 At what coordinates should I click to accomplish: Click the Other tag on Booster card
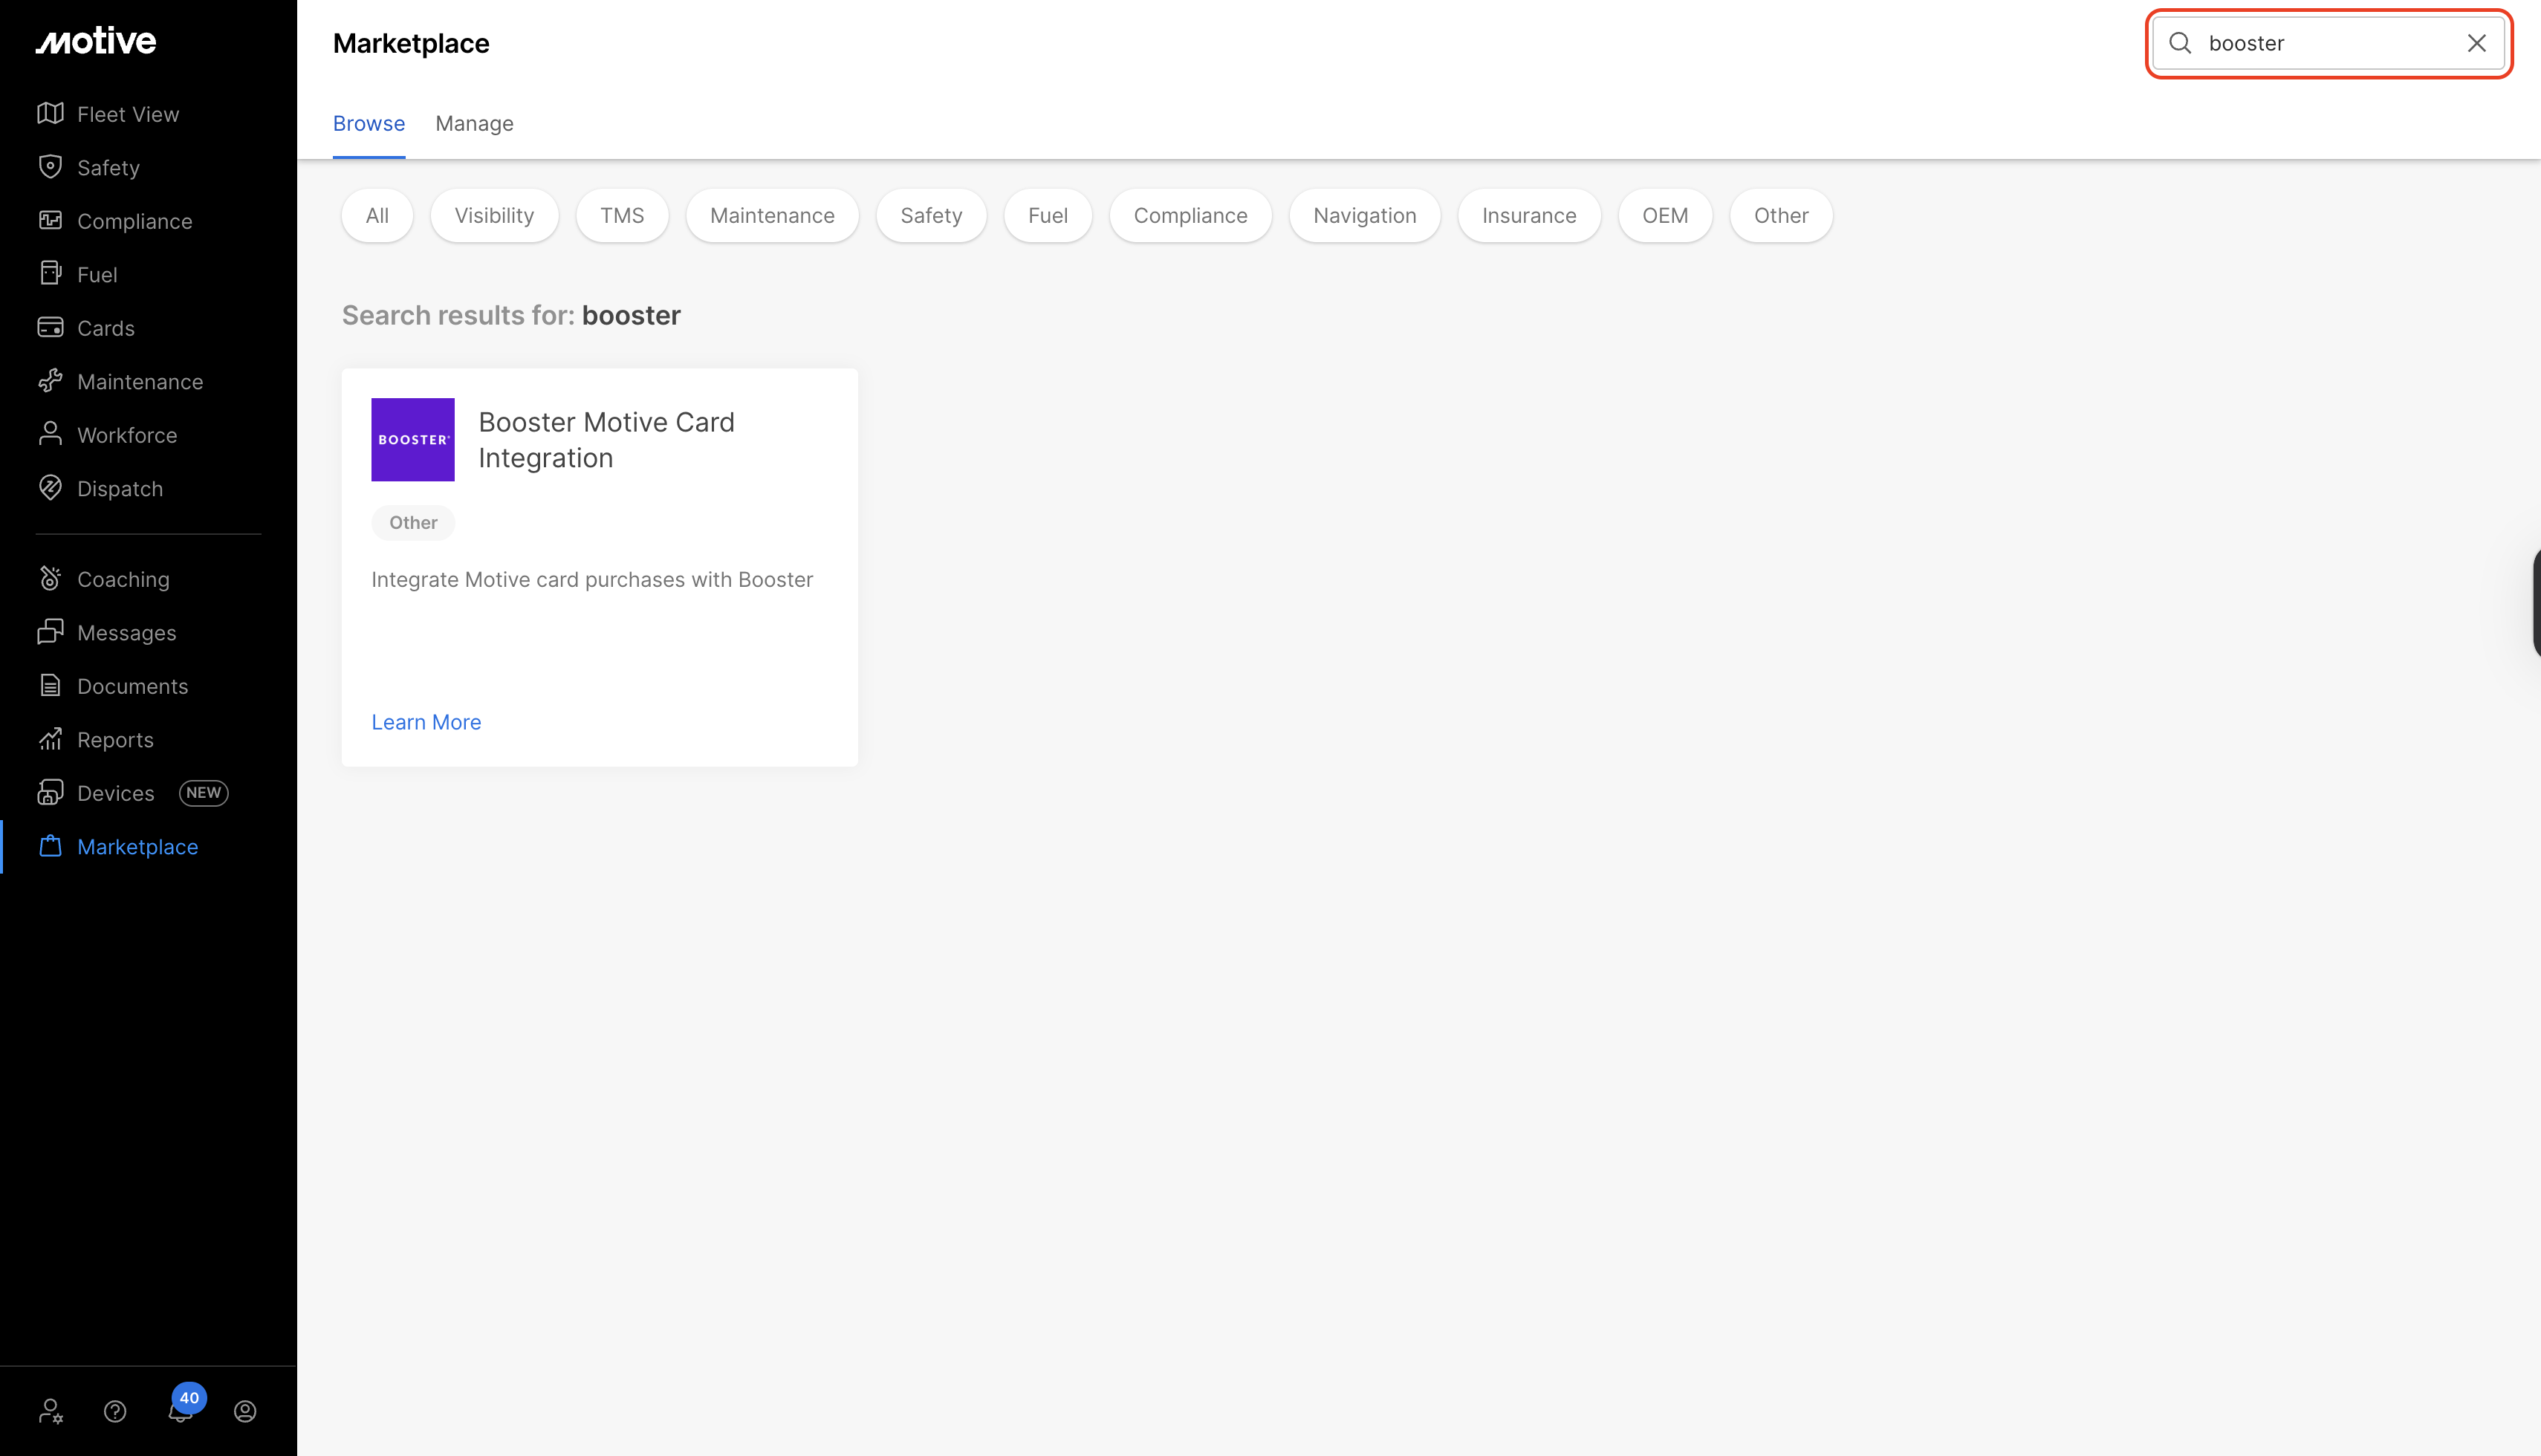[413, 523]
